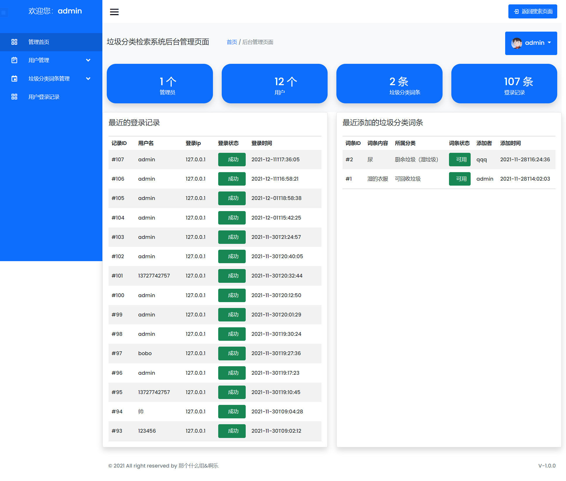Open 用户登录记录 in the sidebar
The height and width of the screenshot is (481, 566).
pyautogui.click(x=44, y=97)
